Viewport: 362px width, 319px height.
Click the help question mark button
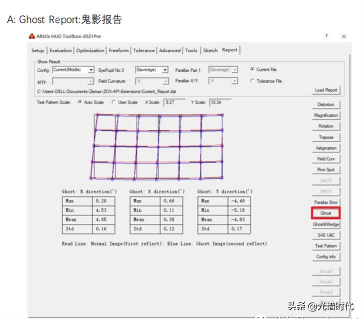point(326,36)
